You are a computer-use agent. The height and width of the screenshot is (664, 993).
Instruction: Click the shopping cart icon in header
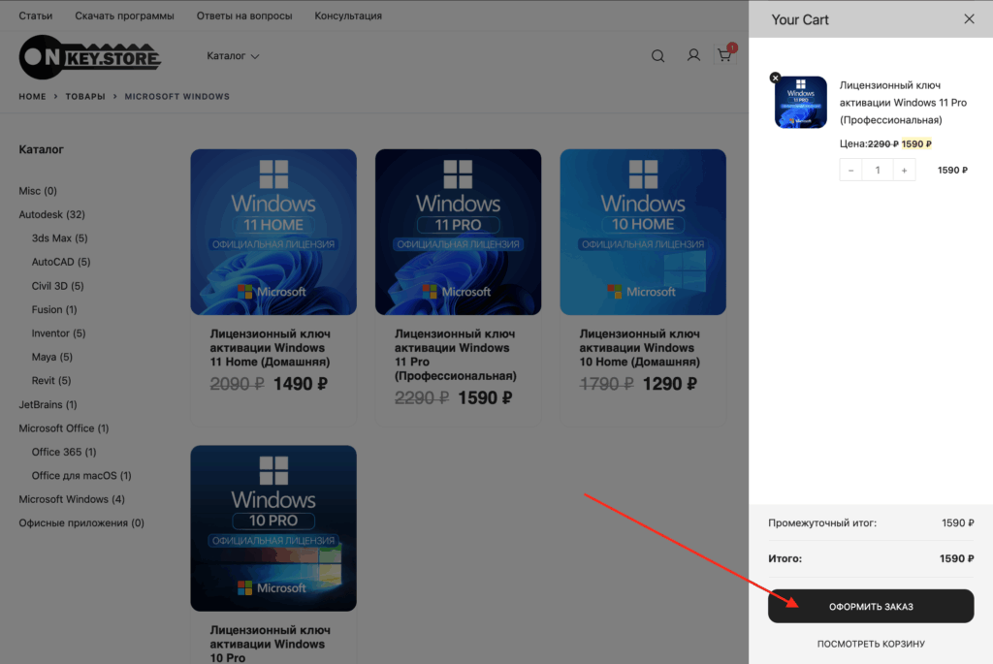(x=724, y=55)
